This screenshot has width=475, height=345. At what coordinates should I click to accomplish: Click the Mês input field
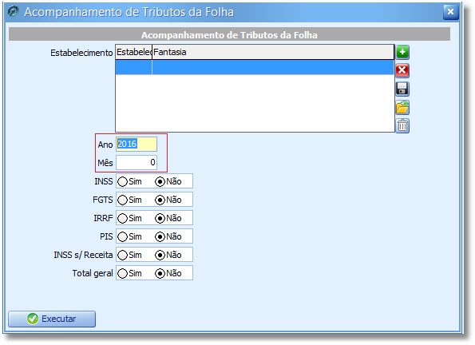(137, 162)
